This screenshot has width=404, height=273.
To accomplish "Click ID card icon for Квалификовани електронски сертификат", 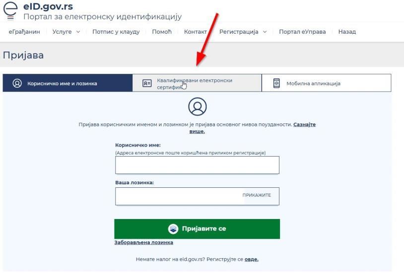I will click(x=147, y=83).
